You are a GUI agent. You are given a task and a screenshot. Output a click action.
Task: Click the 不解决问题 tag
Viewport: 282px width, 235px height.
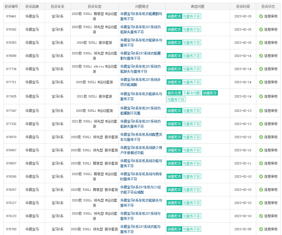192,93
